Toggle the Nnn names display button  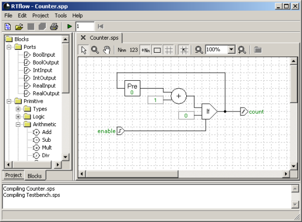coord(122,50)
